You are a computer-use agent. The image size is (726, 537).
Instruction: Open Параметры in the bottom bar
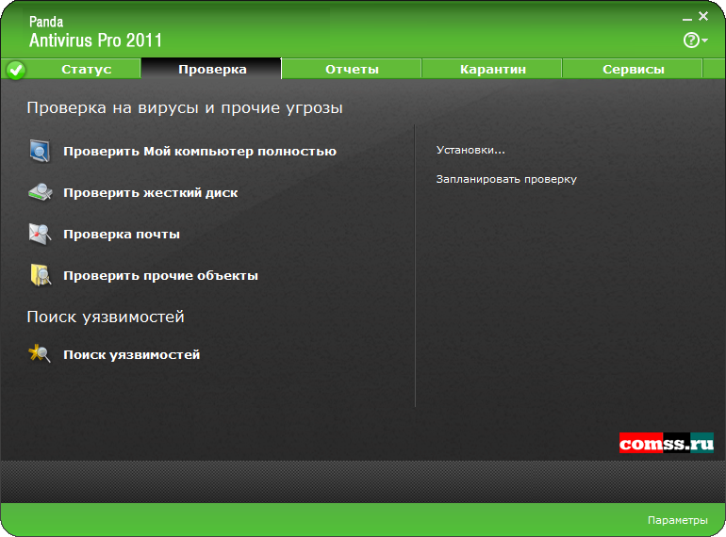pyautogui.click(x=677, y=520)
